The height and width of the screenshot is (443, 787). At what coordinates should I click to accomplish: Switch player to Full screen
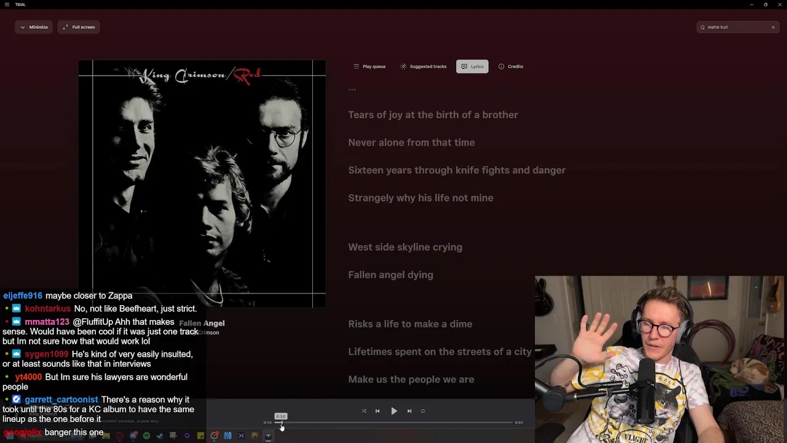(x=79, y=27)
